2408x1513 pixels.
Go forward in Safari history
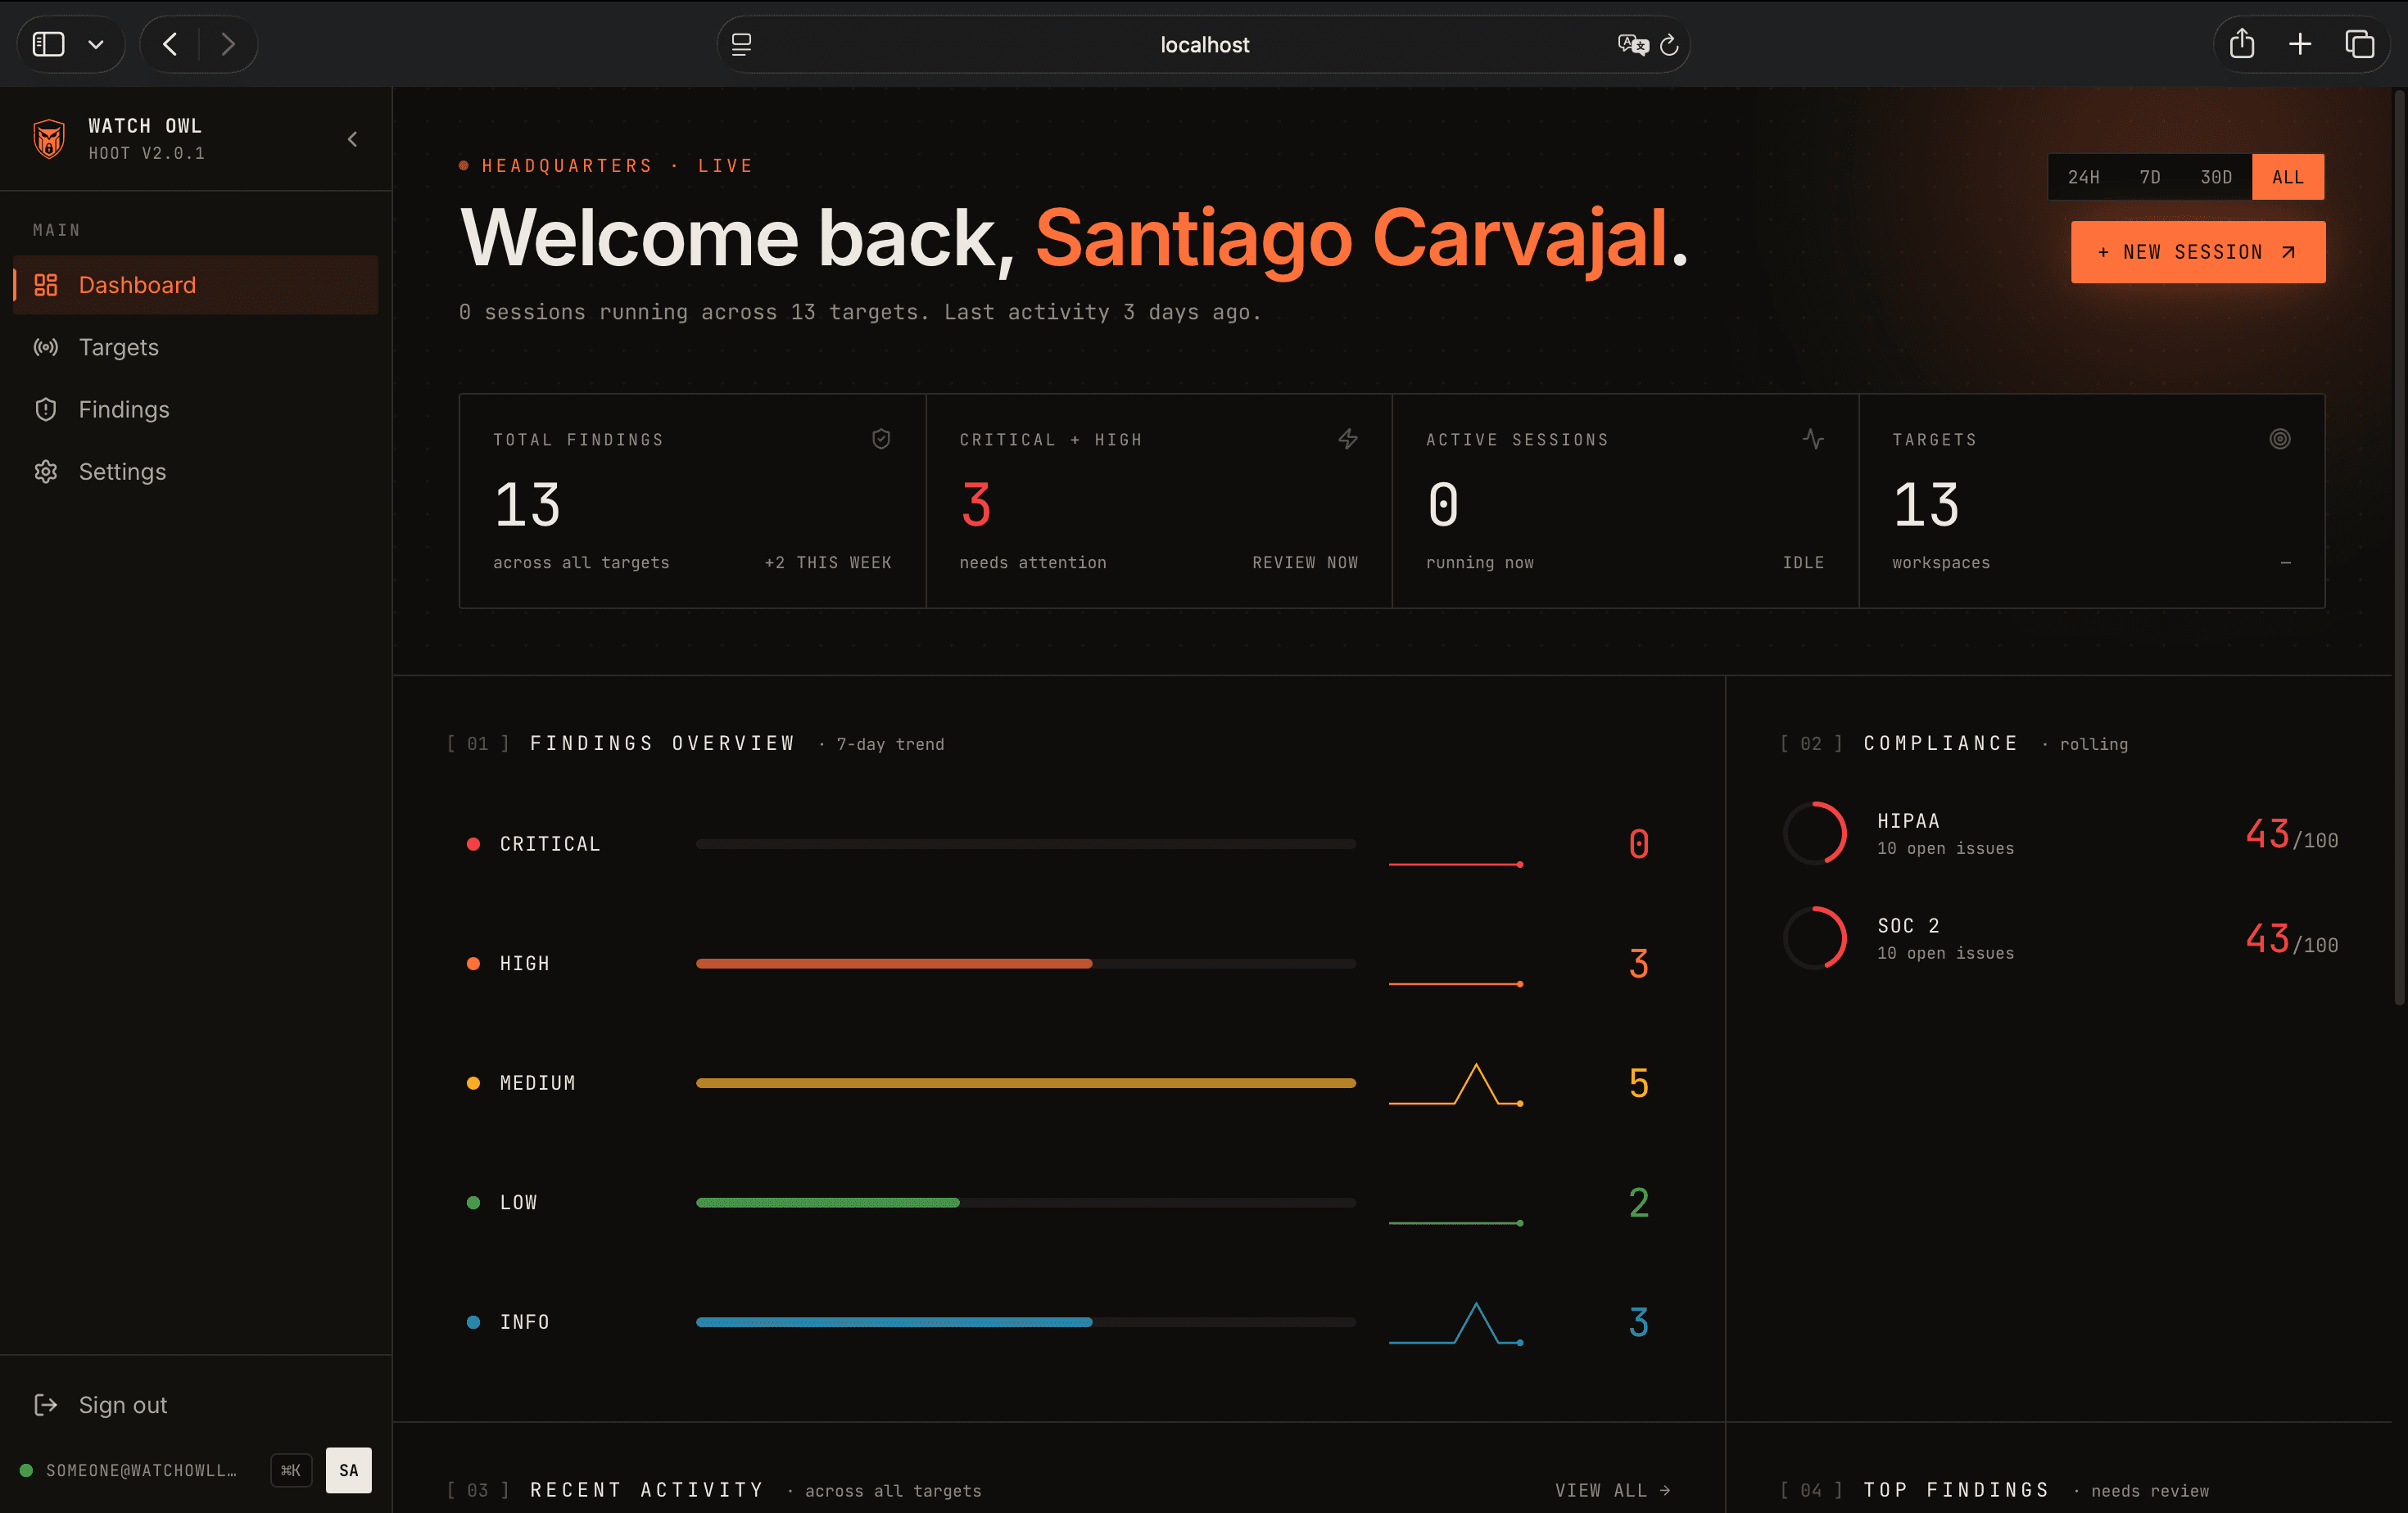click(228, 44)
